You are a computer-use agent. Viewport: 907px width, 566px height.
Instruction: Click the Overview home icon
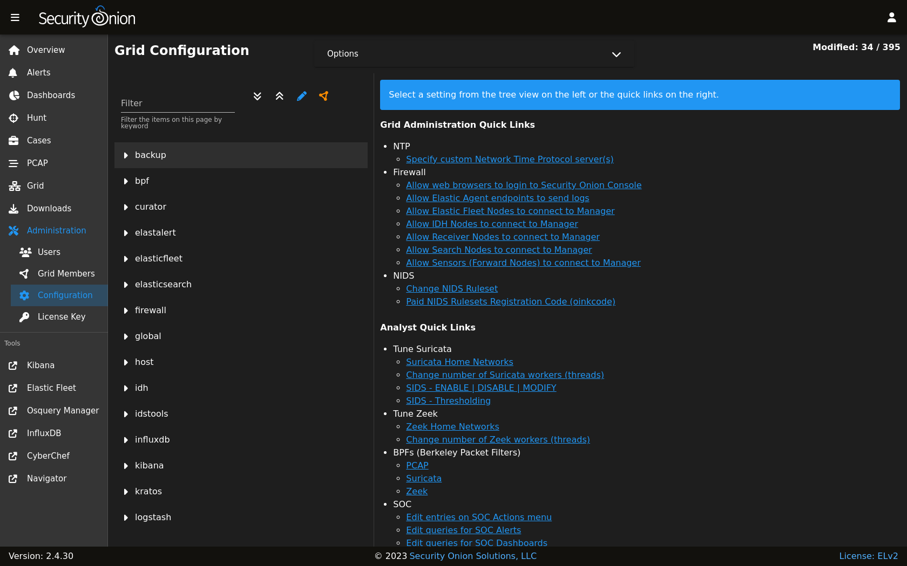click(14, 50)
